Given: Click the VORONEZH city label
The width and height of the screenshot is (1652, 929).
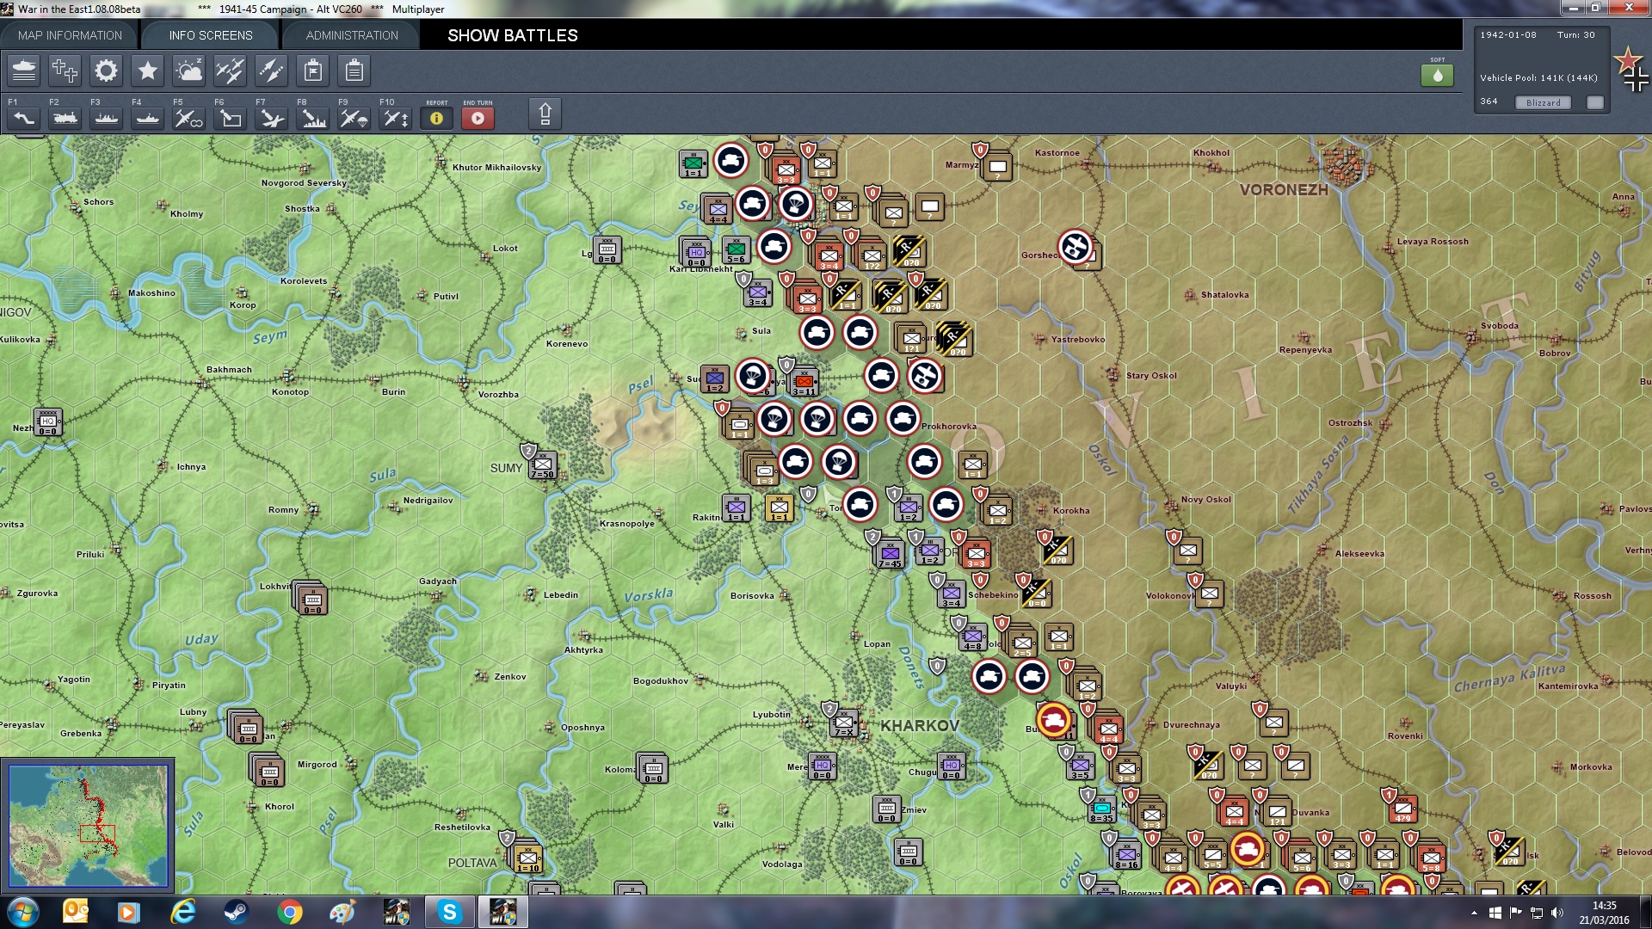Looking at the screenshot, I should [x=1284, y=190].
